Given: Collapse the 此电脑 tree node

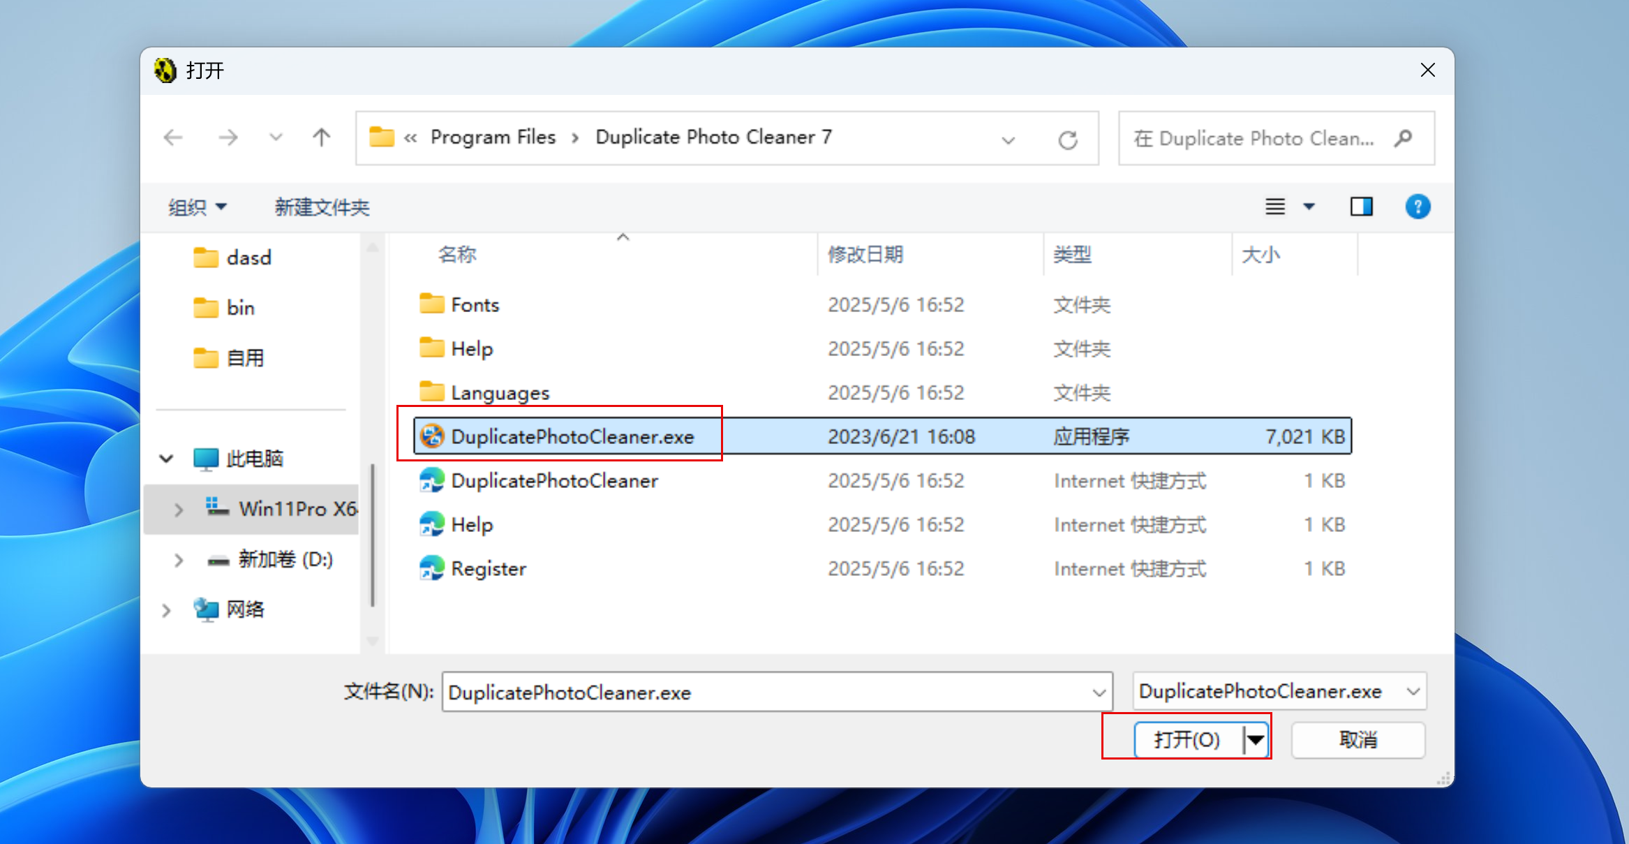Looking at the screenshot, I should (166, 459).
